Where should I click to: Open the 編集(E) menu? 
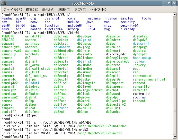[32, 10]
